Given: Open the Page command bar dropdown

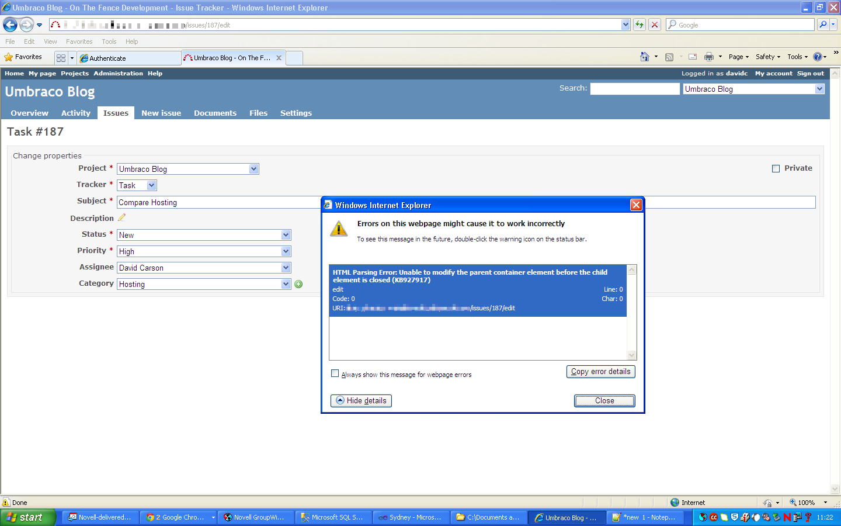Looking at the screenshot, I should 738,57.
